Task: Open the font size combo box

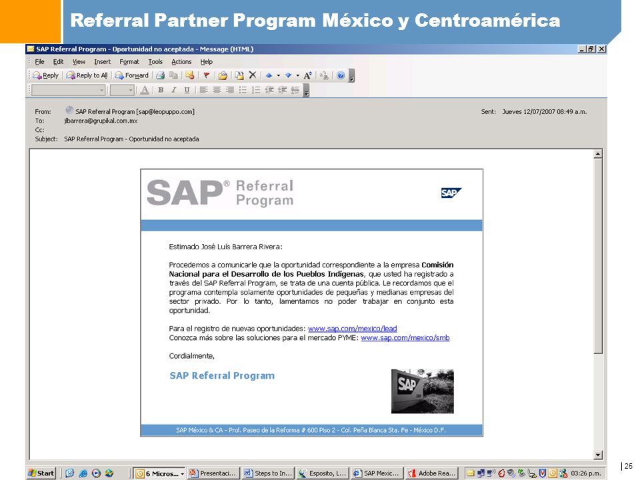Action: pyautogui.click(x=122, y=90)
